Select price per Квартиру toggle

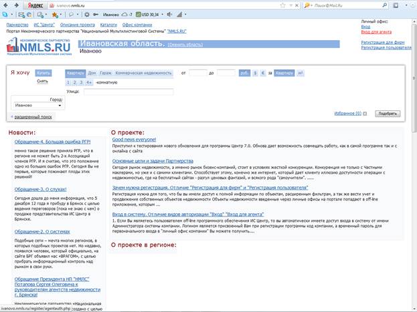[x=284, y=73]
